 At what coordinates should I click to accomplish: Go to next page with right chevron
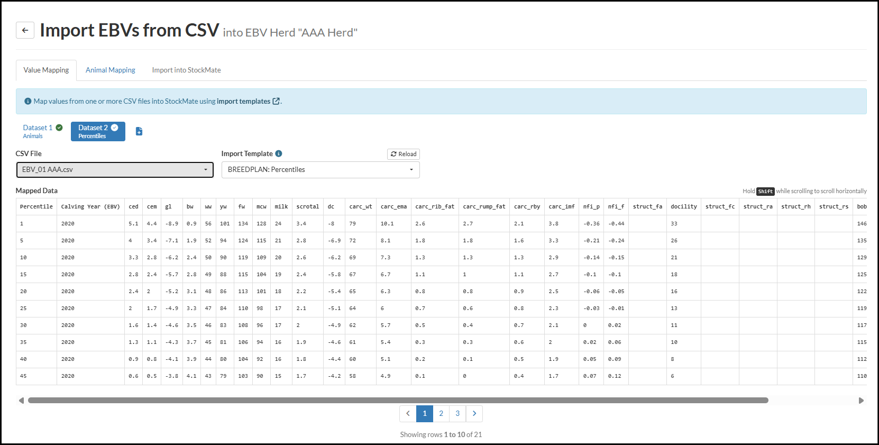[x=474, y=413]
